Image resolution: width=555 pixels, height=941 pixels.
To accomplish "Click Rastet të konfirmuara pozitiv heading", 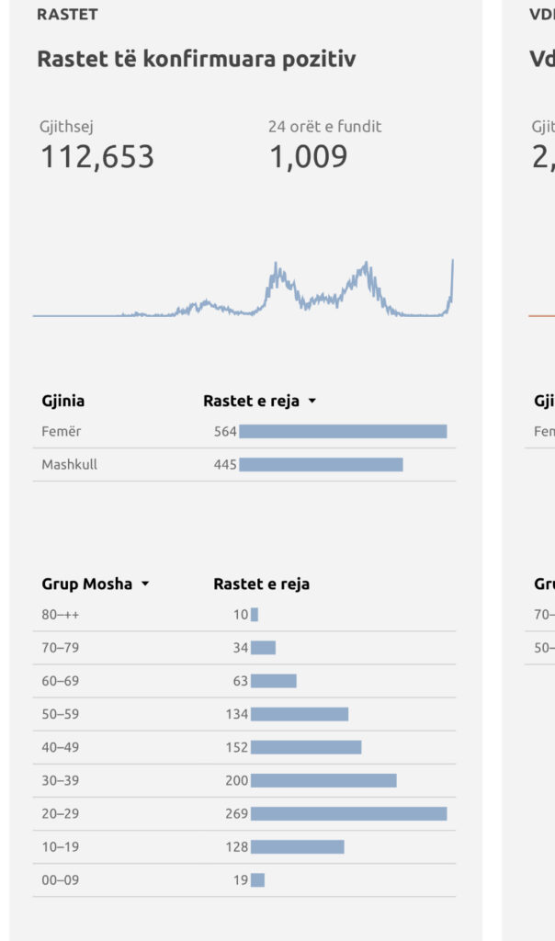I will 197,59.
